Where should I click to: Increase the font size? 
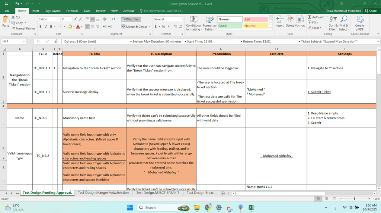click(75, 19)
